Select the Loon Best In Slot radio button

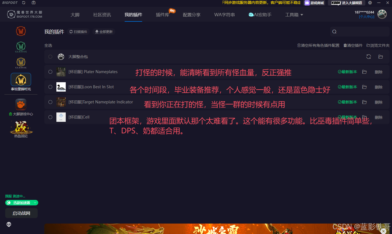point(50,87)
